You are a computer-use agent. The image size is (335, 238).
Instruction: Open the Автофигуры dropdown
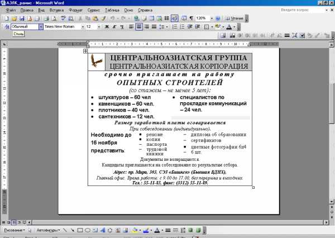click(48, 230)
